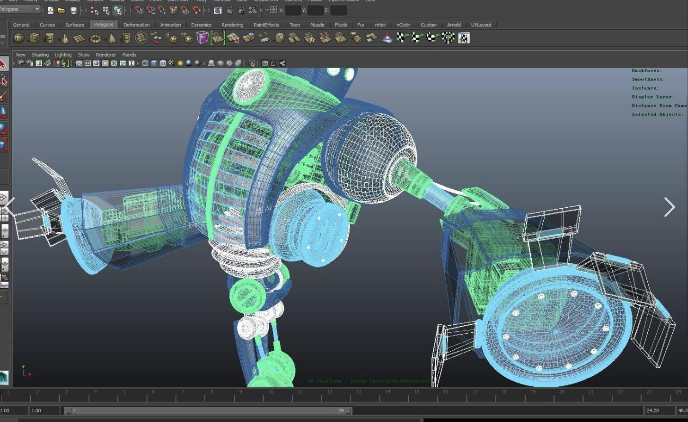688x422 pixels.
Task: Switch to the Rendering shelf tab
Action: [x=232, y=25]
